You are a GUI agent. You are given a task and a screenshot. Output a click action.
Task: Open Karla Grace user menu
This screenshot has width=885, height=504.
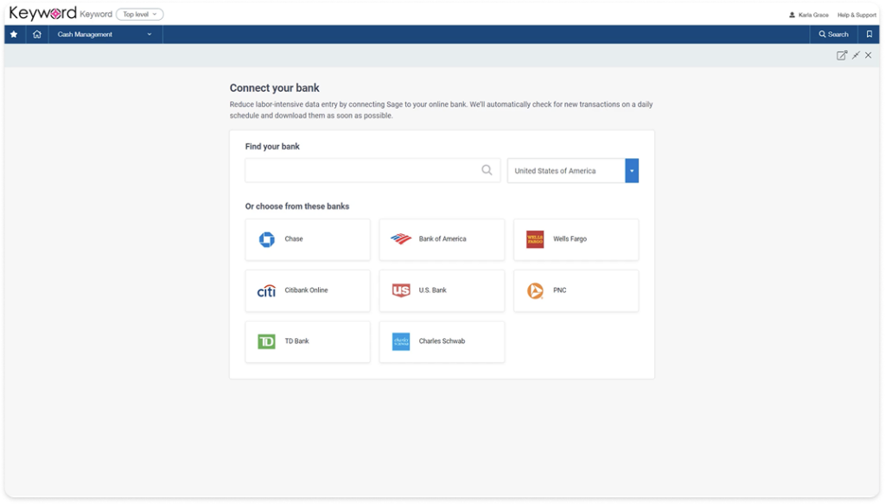click(809, 16)
